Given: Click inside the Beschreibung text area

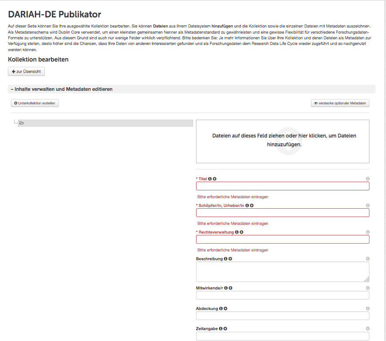Looking at the screenshot, I should click(283, 272).
